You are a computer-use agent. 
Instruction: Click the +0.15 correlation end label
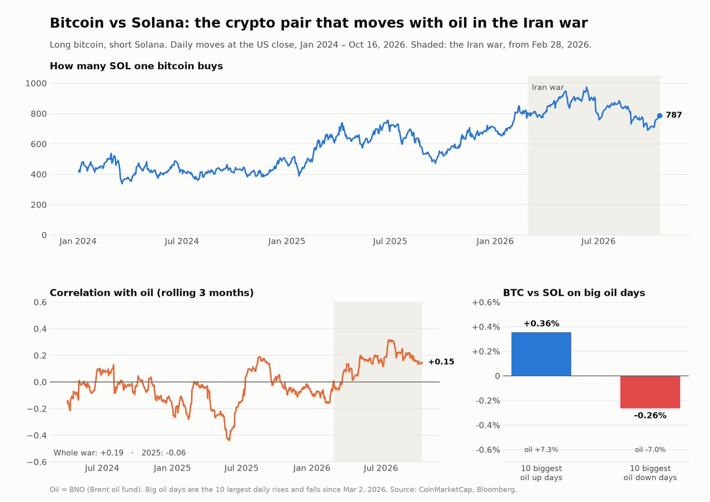441,362
